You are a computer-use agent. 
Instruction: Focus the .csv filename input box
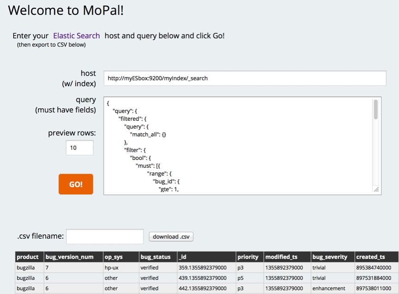[x=105, y=236]
